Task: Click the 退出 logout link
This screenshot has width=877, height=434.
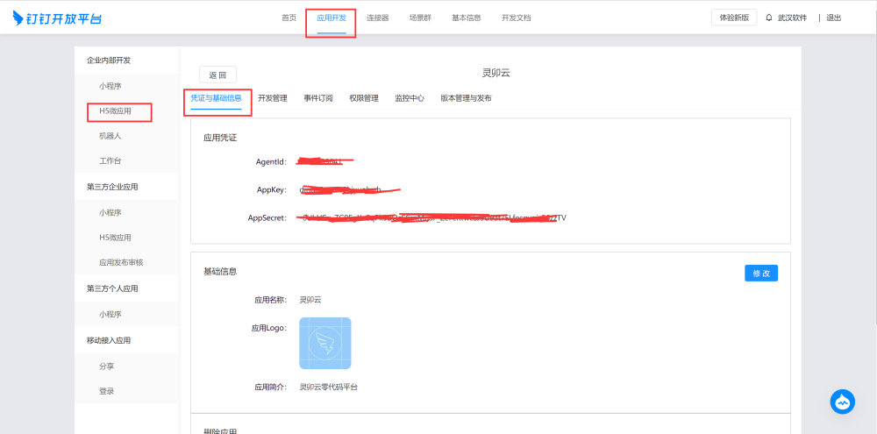Action: tap(833, 18)
